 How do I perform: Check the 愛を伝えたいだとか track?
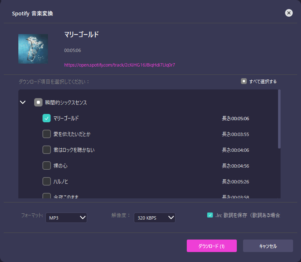point(47,134)
